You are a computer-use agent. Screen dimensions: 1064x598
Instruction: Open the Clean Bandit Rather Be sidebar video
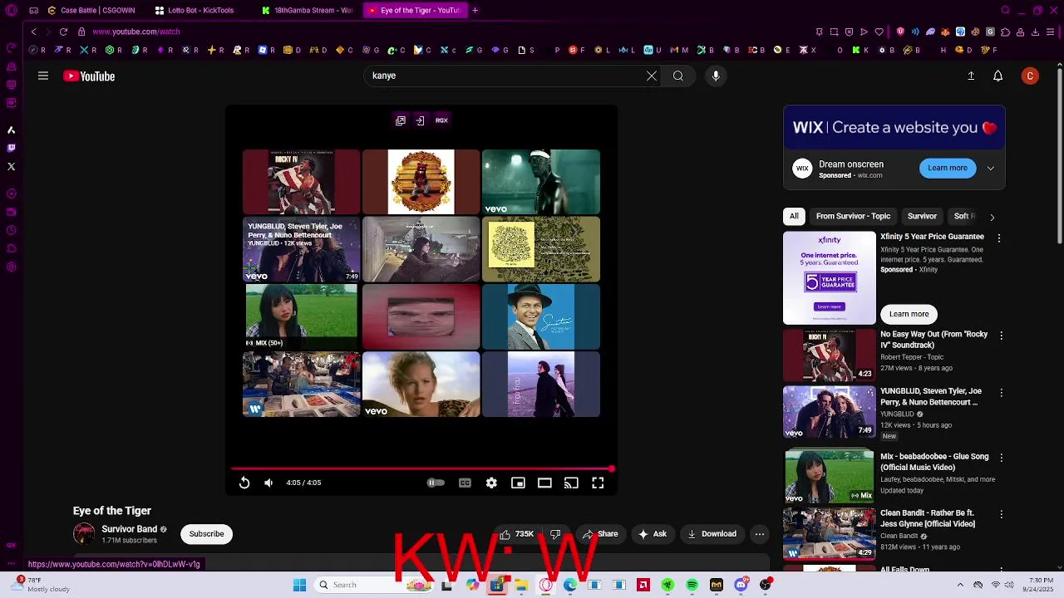coord(829,532)
